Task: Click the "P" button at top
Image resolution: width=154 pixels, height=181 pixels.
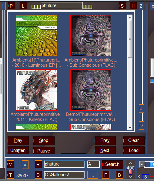Action: 12,6
